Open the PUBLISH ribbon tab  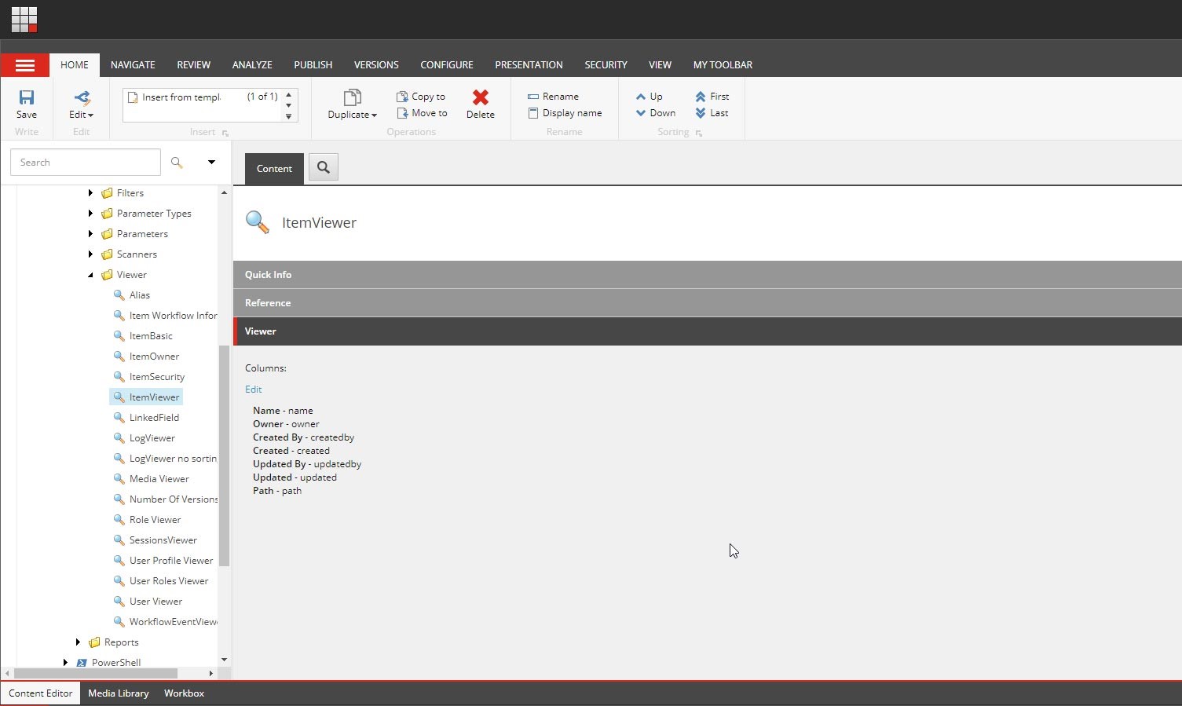click(313, 65)
